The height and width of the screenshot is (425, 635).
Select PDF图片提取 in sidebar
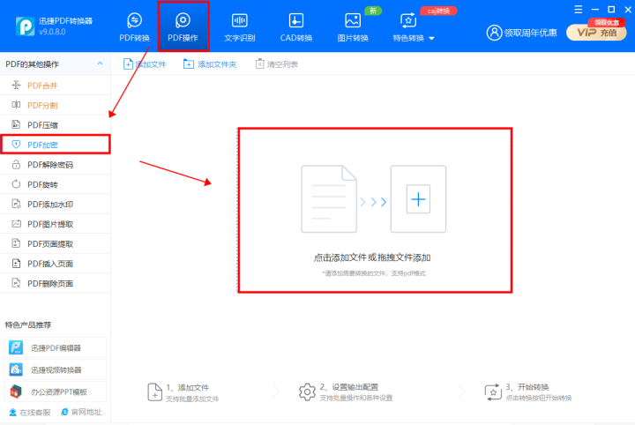pos(55,224)
